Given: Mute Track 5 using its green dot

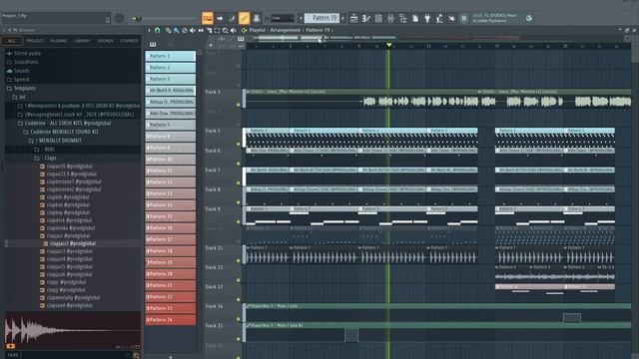Looking at the screenshot, I should [239, 144].
